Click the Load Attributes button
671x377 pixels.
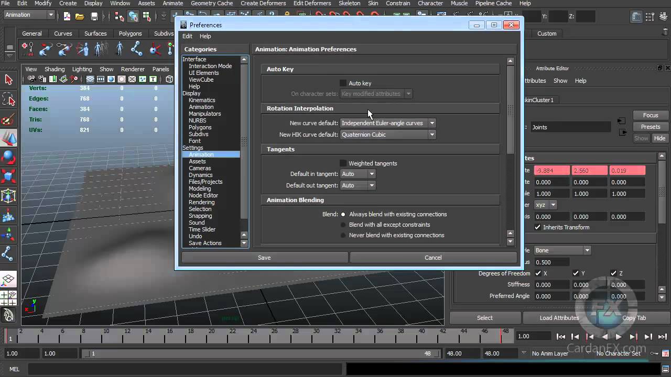(559, 318)
